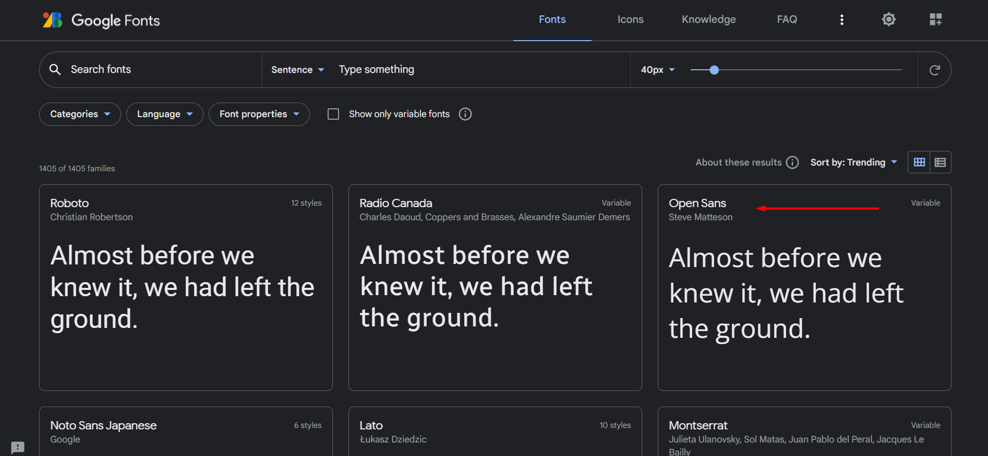The height and width of the screenshot is (456, 988).
Task: Go to the Fonts tab
Action: 552,20
